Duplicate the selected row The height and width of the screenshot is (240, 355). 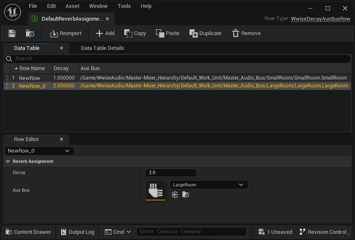205,33
